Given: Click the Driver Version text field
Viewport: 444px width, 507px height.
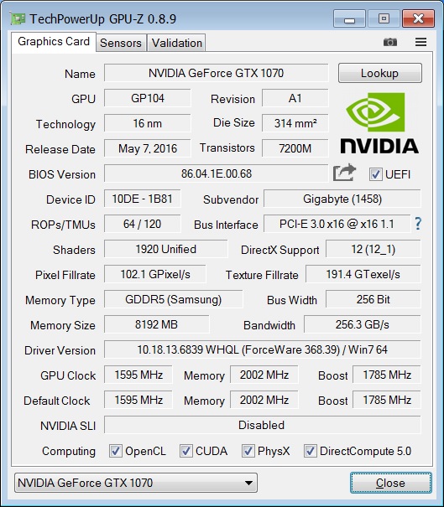Looking at the screenshot, I should [263, 349].
